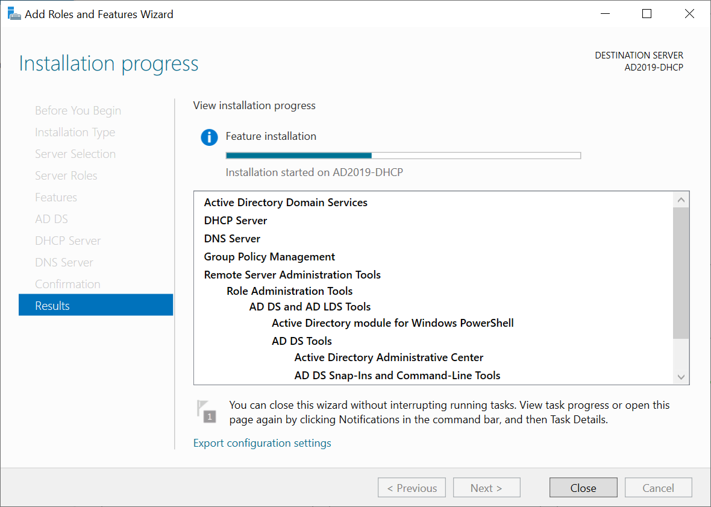Click the Previous button
The width and height of the screenshot is (711, 507).
pos(412,487)
